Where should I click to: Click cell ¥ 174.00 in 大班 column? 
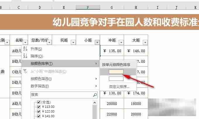[136, 93]
